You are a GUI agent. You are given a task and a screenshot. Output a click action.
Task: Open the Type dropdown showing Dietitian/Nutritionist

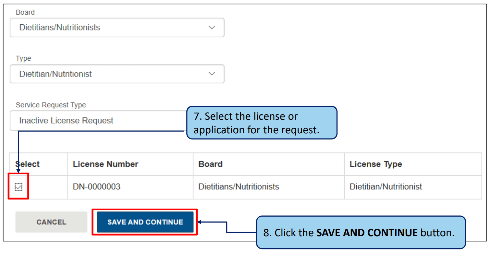point(117,74)
